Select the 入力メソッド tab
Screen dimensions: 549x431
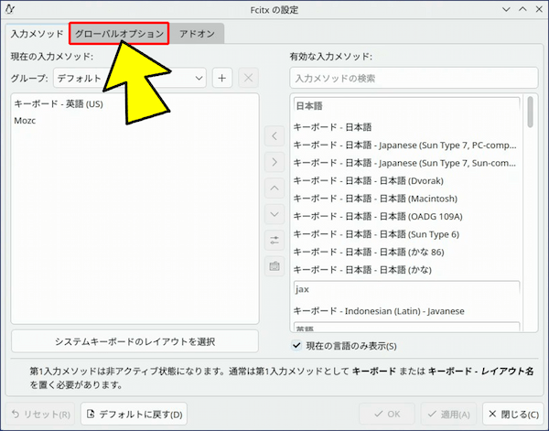[x=36, y=33]
